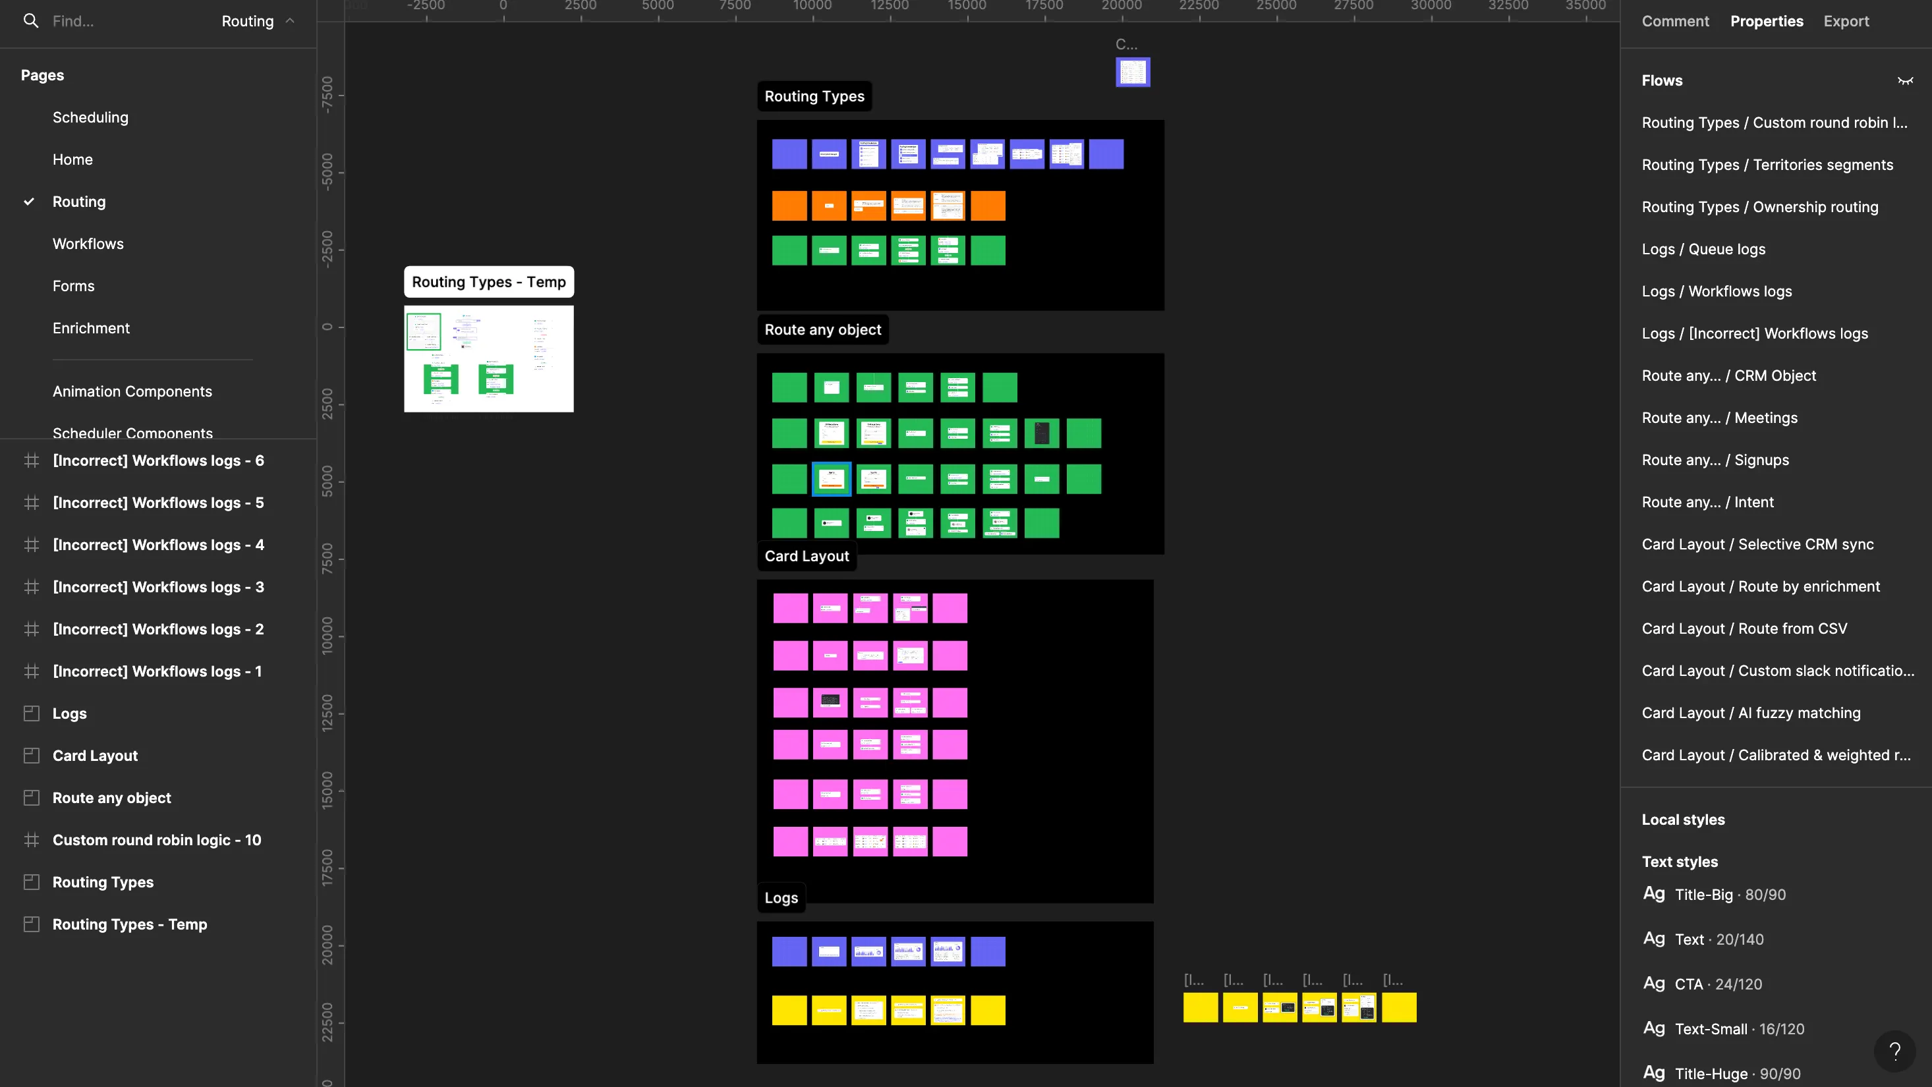Hide flows using the eye icon
This screenshot has width=1932, height=1087.
(x=1905, y=81)
